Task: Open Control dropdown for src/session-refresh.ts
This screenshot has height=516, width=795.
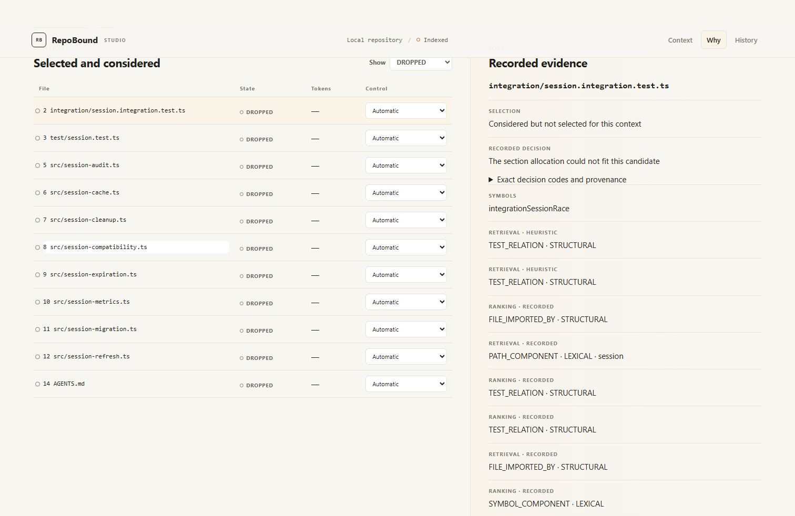Action: tap(406, 357)
